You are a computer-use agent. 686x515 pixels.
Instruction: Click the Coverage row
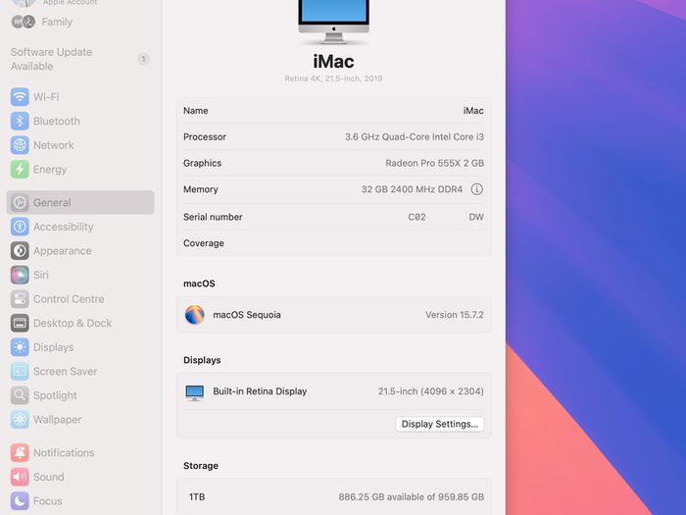pos(333,243)
